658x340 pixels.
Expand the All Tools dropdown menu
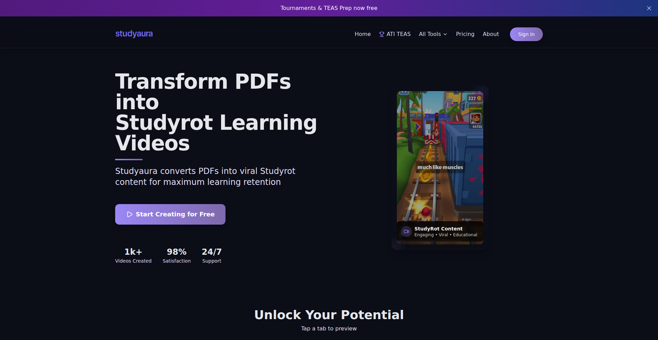click(x=433, y=34)
